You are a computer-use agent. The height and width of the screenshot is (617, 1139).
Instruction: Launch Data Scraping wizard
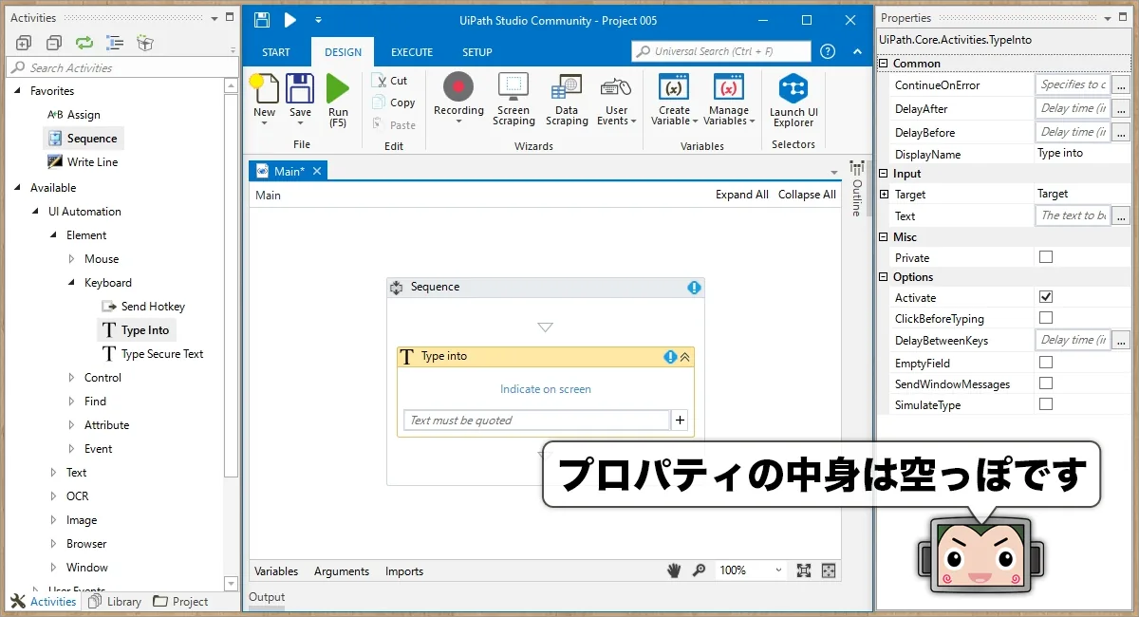[567, 101]
